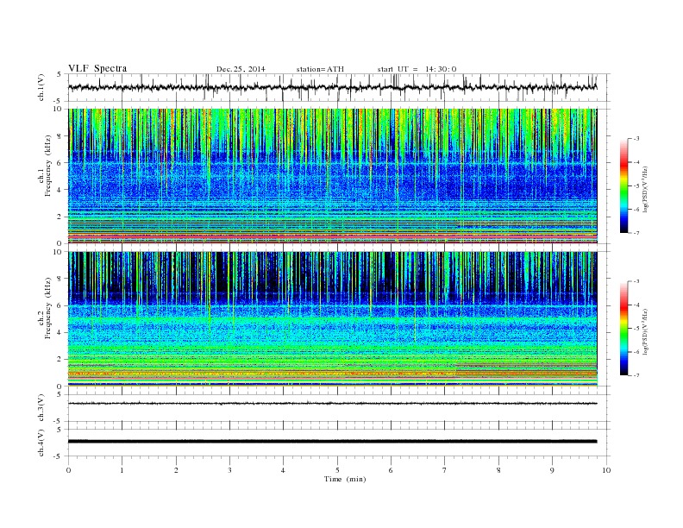Click the "1" tick label on time axis
This screenshot has height=528, width=683.
(122, 470)
